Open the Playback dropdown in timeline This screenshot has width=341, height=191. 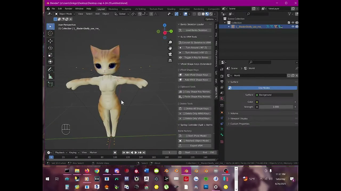61,153
